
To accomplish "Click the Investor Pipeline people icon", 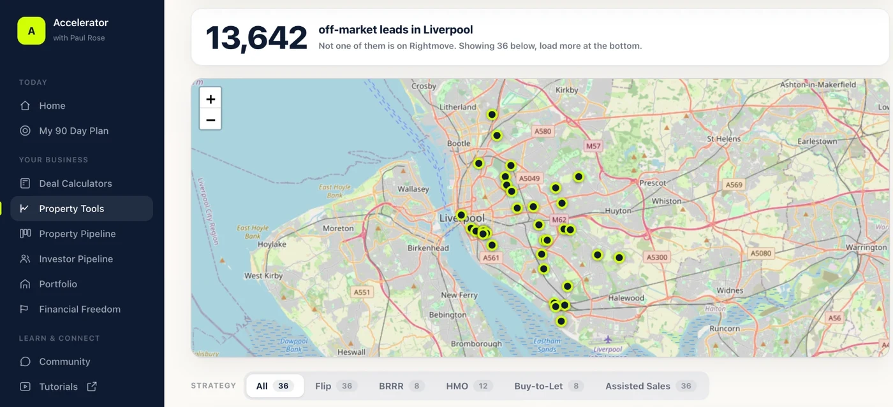I will tap(25, 259).
